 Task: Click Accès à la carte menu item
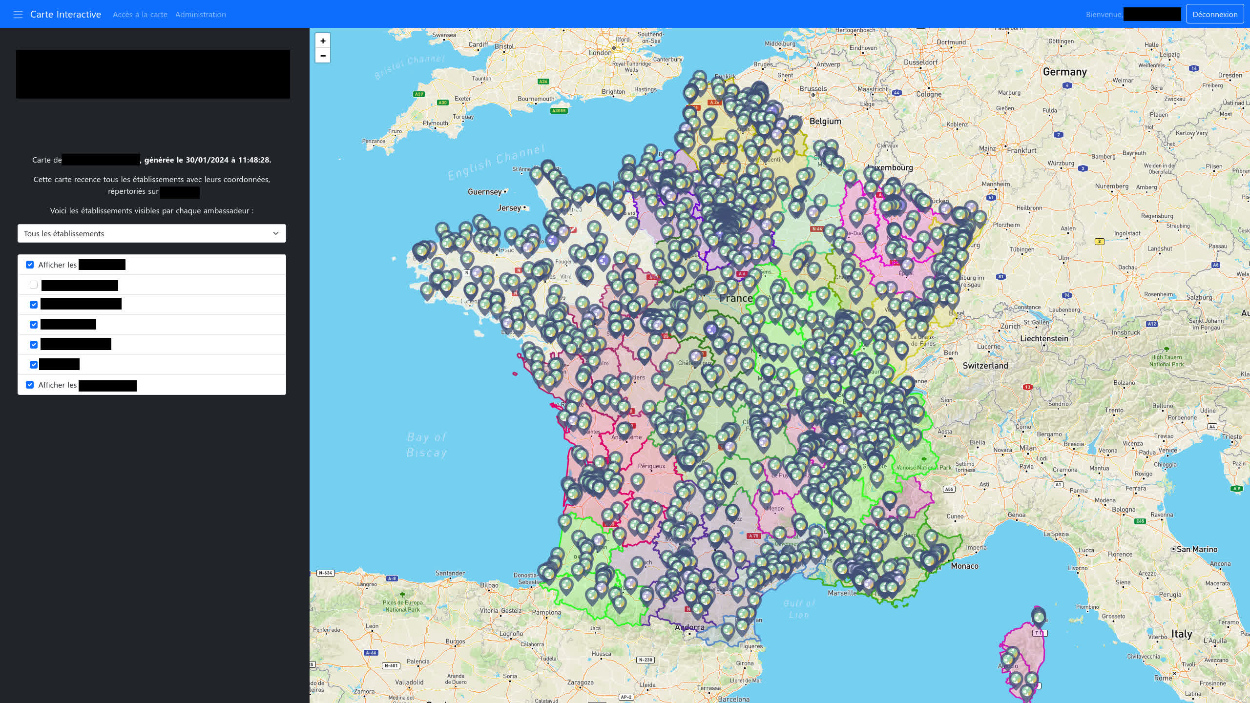[139, 14]
